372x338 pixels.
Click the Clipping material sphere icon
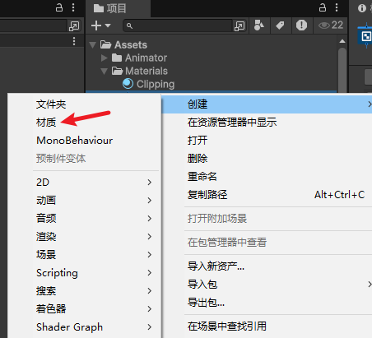[128, 84]
